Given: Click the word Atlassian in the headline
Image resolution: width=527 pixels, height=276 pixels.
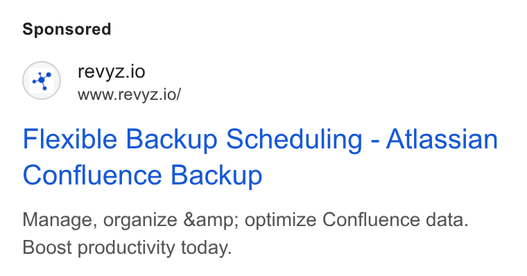Looking at the screenshot, I should click(442, 139).
